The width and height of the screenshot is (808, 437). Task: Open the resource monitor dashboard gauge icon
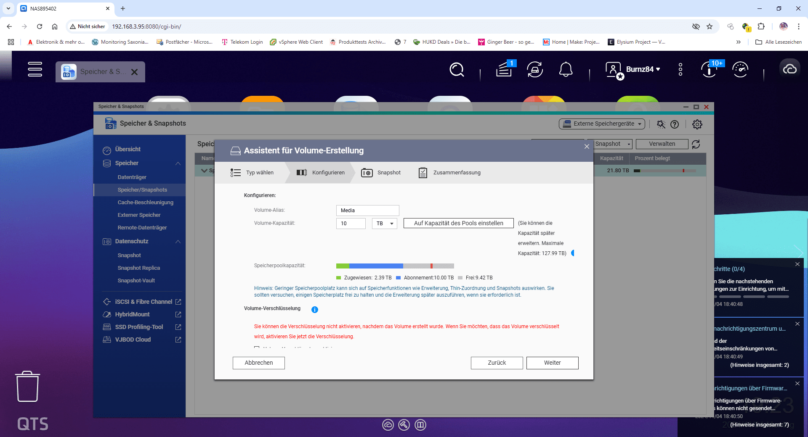pyautogui.click(x=740, y=69)
